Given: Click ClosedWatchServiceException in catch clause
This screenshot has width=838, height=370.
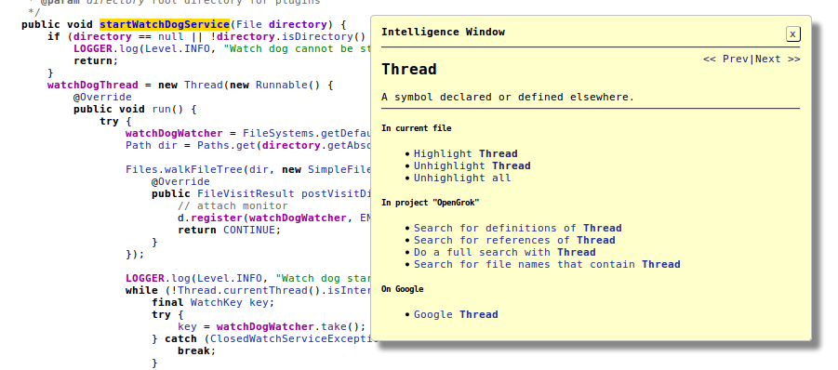Looking at the screenshot, I should (294, 339).
